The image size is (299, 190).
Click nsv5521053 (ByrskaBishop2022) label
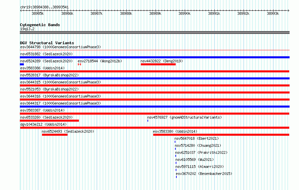pyautogui.click(x=49, y=89)
